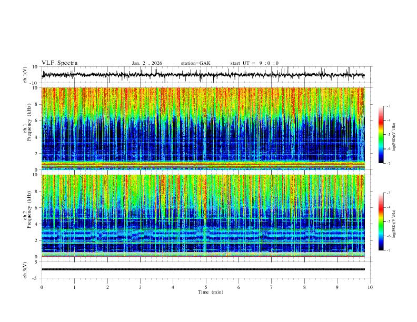The image size is (417, 322).
Task: Click the ch.1 voltage waveform trace
Action: click(x=203, y=75)
